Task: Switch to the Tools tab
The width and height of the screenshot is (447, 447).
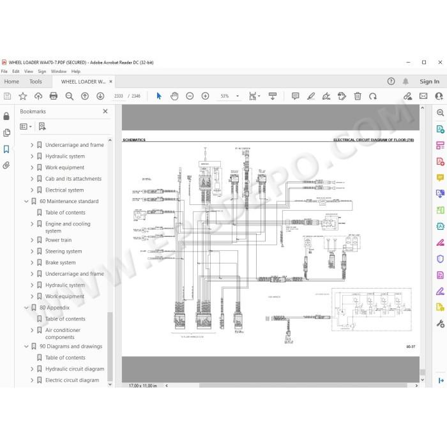Action: [x=36, y=82]
